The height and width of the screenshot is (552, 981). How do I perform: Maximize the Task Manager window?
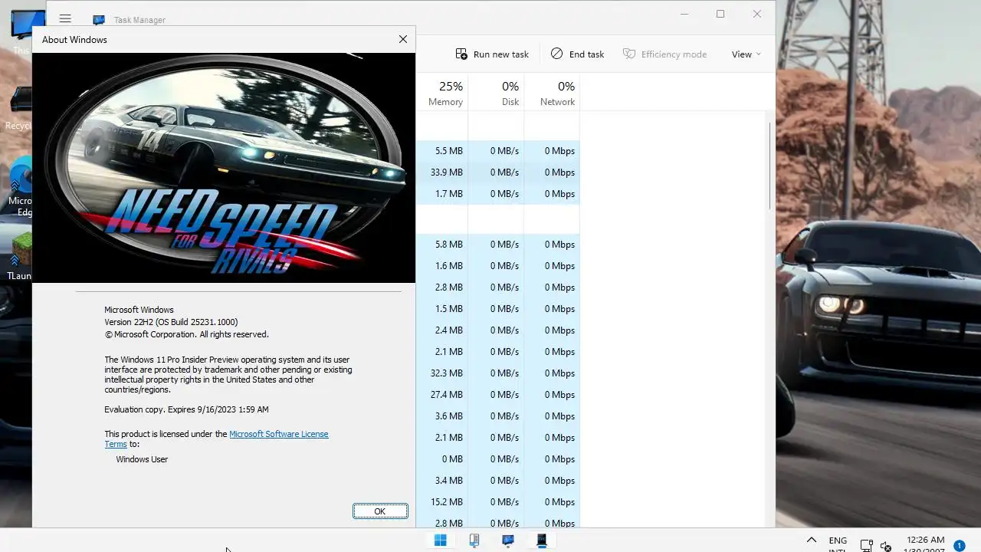720,14
